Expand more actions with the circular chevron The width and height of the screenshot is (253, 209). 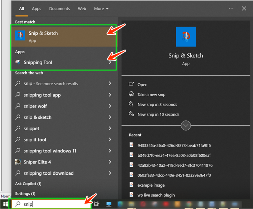point(186,125)
